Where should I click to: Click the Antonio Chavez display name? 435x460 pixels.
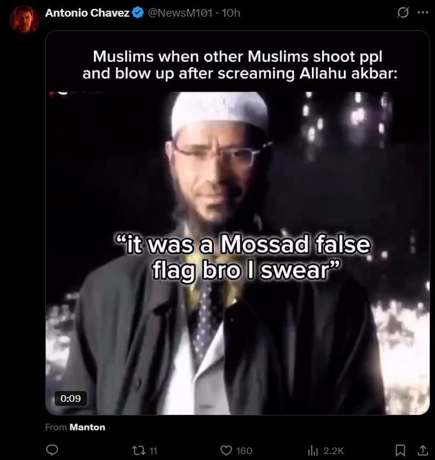click(x=87, y=13)
